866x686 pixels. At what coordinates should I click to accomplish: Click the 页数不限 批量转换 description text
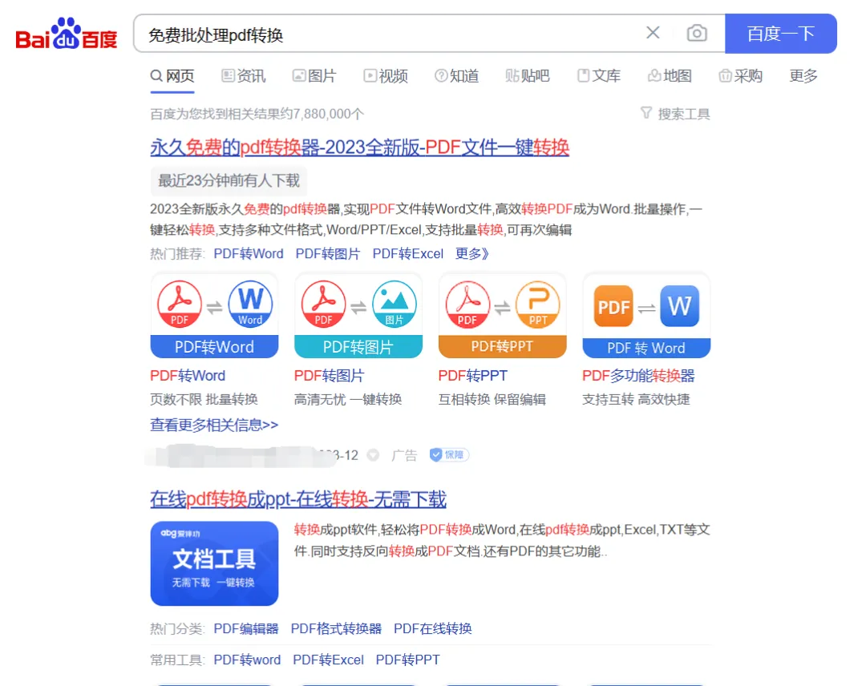pos(204,400)
